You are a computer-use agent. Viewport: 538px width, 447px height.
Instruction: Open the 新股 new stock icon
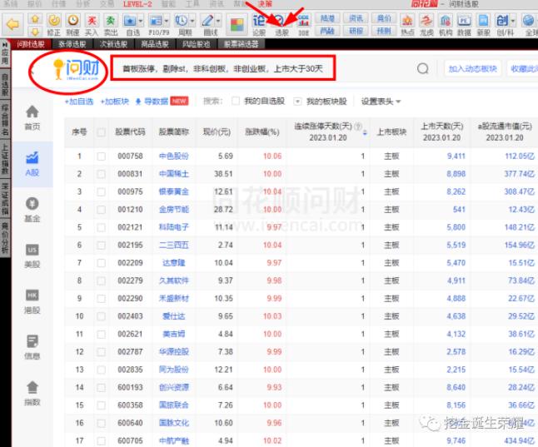click(483, 21)
